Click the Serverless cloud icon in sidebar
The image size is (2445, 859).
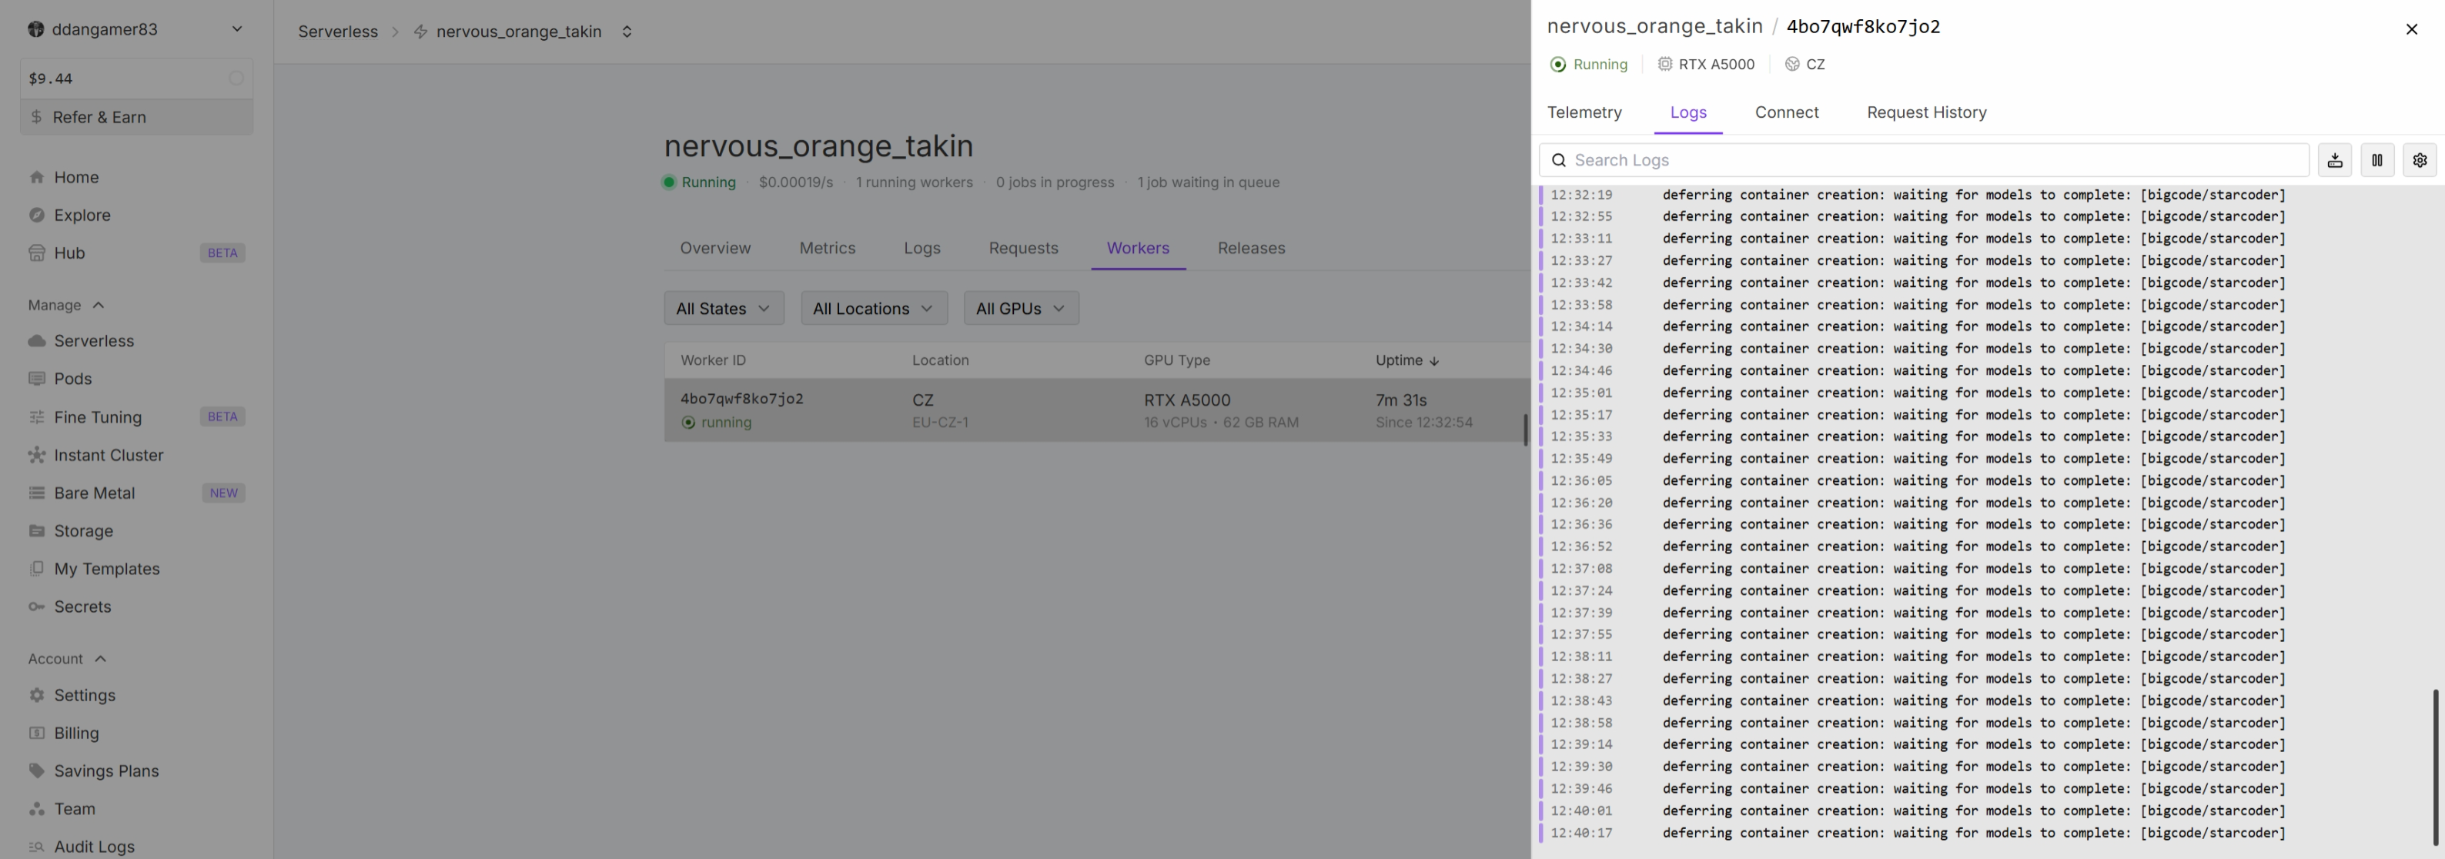[37, 341]
